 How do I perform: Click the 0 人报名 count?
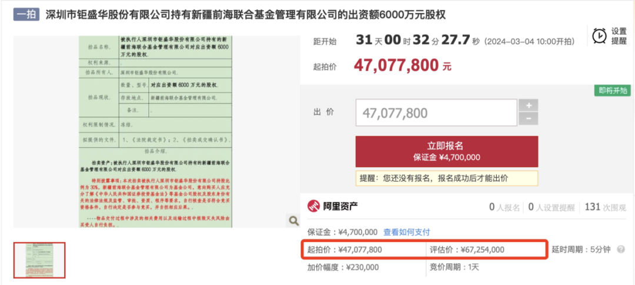504,207
